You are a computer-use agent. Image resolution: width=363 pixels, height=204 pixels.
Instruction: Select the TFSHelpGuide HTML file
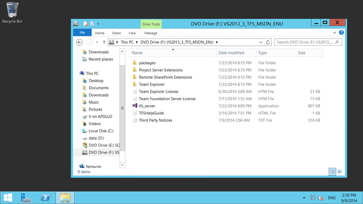152,113
